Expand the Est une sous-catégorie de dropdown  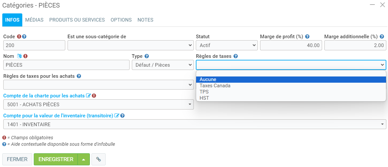coord(130,45)
